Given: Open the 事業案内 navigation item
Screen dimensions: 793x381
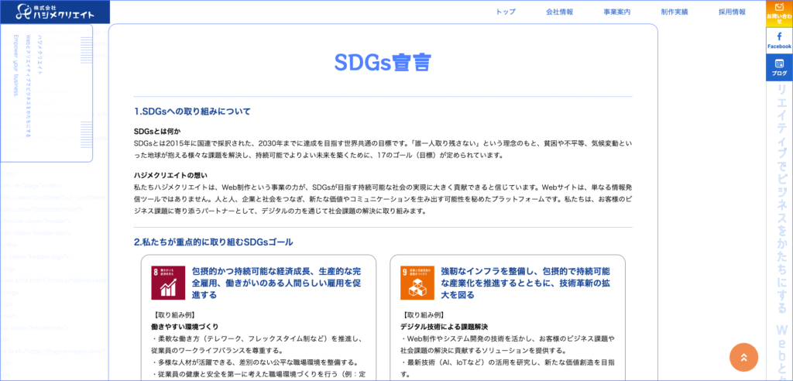Looking at the screenshot, I should pos(617,12).
